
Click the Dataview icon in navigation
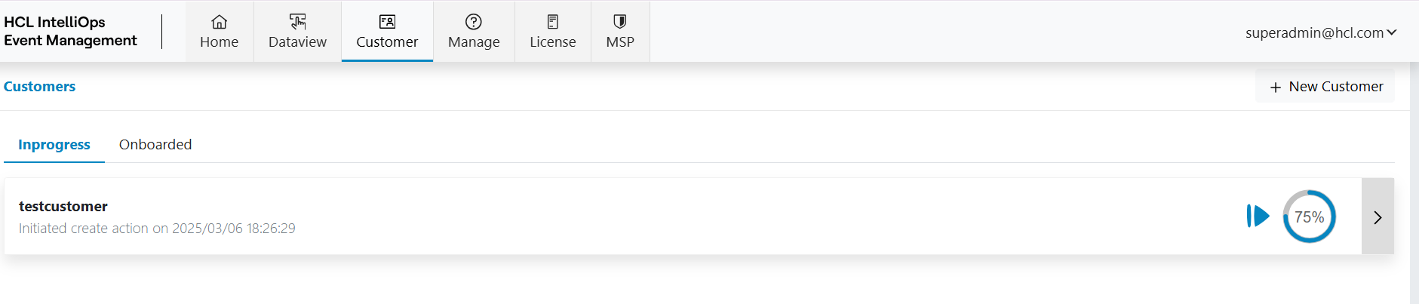pos(297,22)
